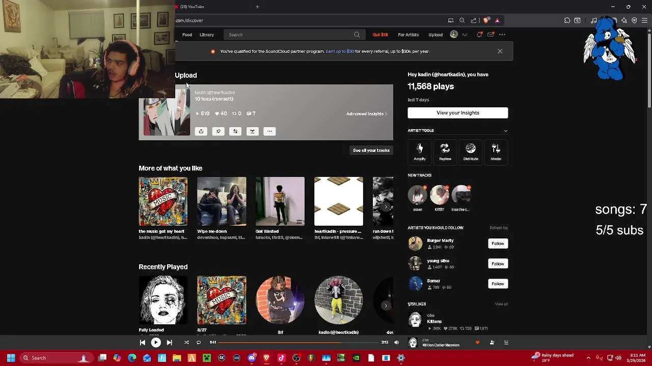Toggle shuffle in the SoundCloud player
Image resolution: width=652 pixels, height=366 pixels.
point(186,343)
